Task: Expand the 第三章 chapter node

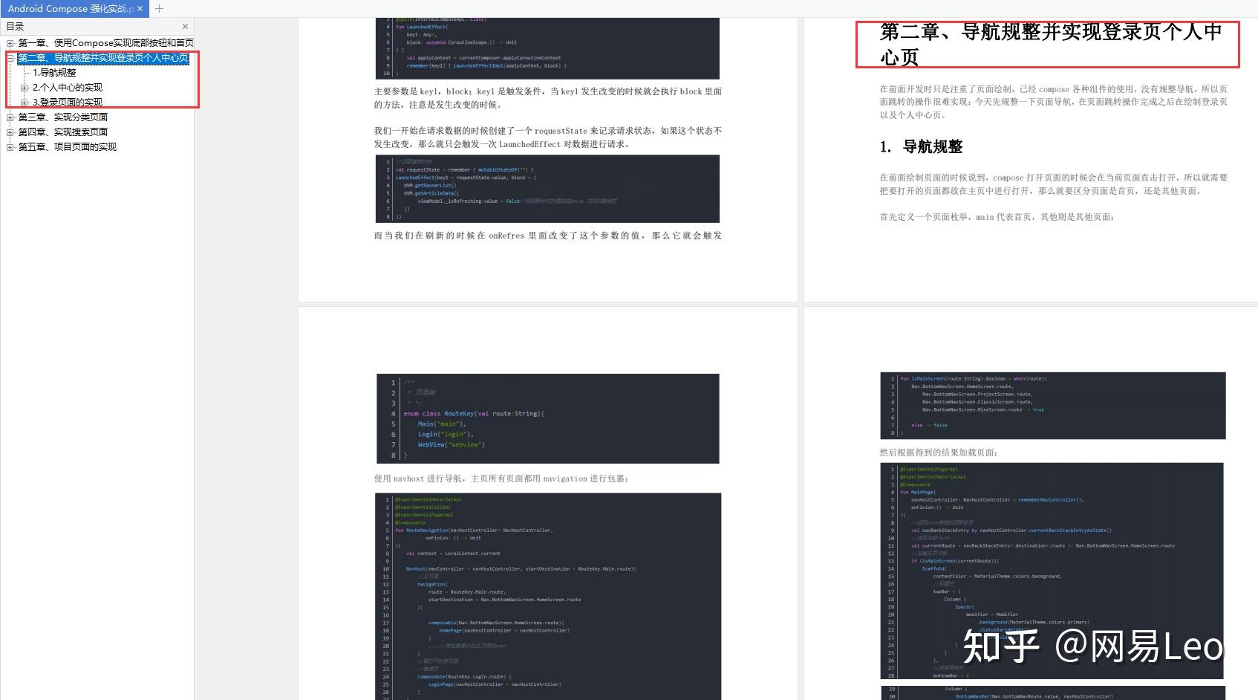Action: 10,117
